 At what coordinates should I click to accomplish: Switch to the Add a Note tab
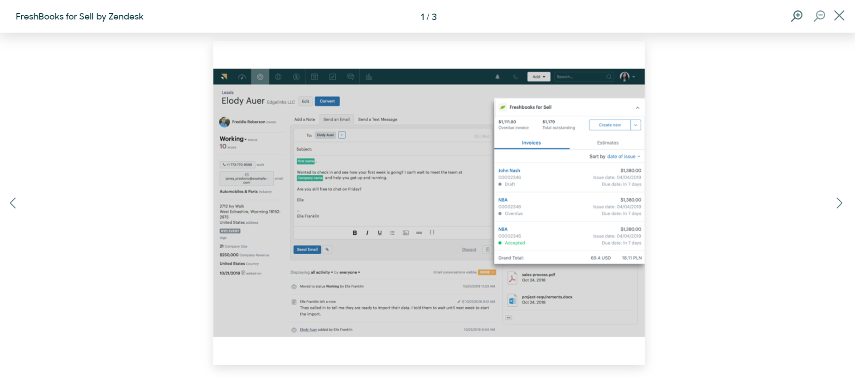[304, 120]
